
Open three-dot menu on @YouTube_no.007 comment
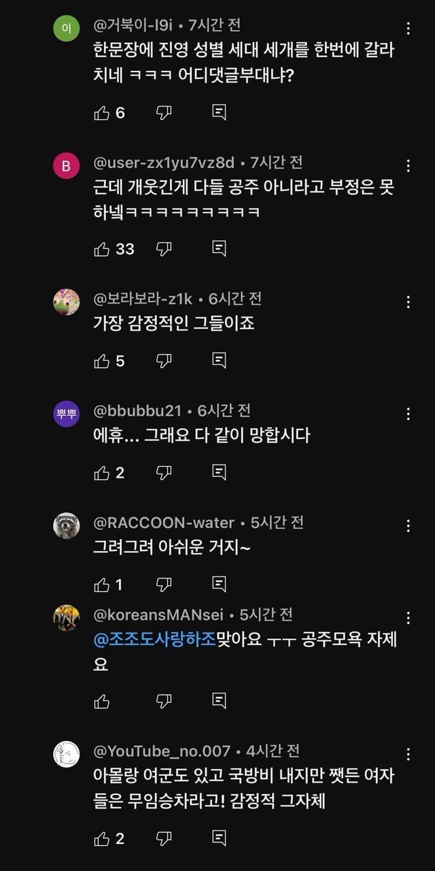(x=408, y=754)
